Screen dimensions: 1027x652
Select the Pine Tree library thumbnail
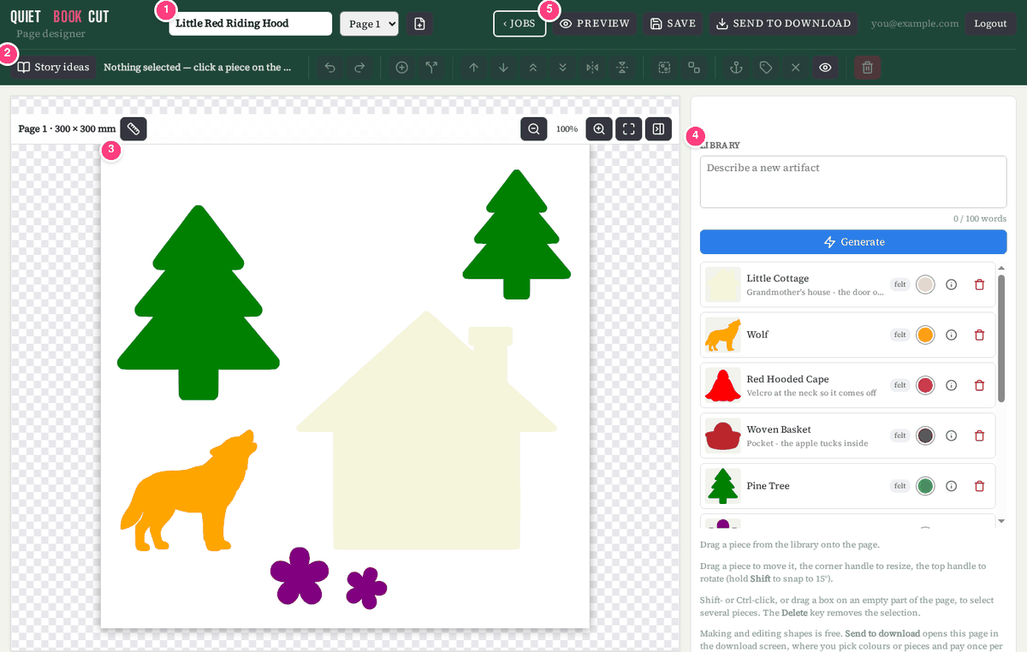click(x=722, y=486)
